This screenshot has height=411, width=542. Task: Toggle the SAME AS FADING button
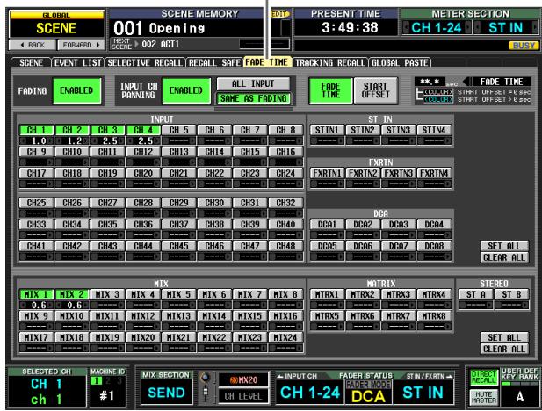pyautogui.click(x=253, y=98)
